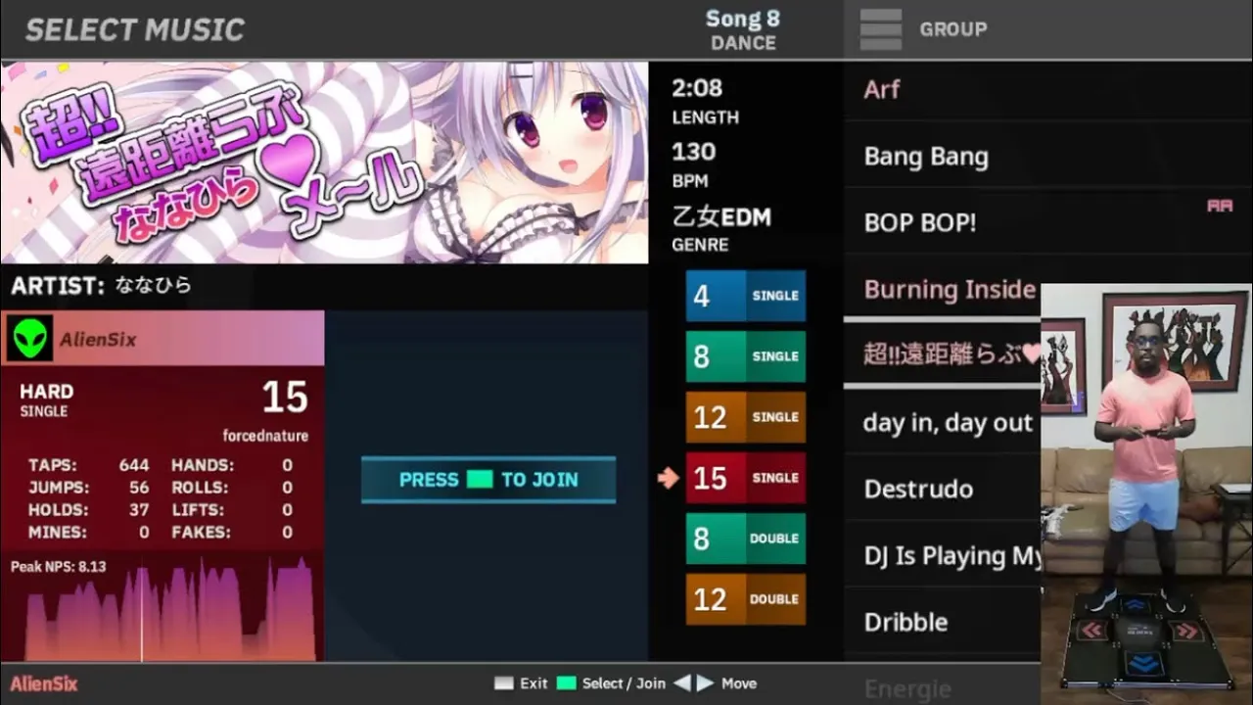1253x705 pixels.
Task: Click the FAKES: 0 stat
Action: point(232,533)
